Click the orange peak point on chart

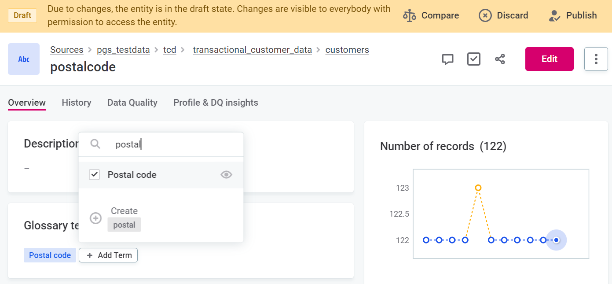pyautogui.click(x=478, y=188)
